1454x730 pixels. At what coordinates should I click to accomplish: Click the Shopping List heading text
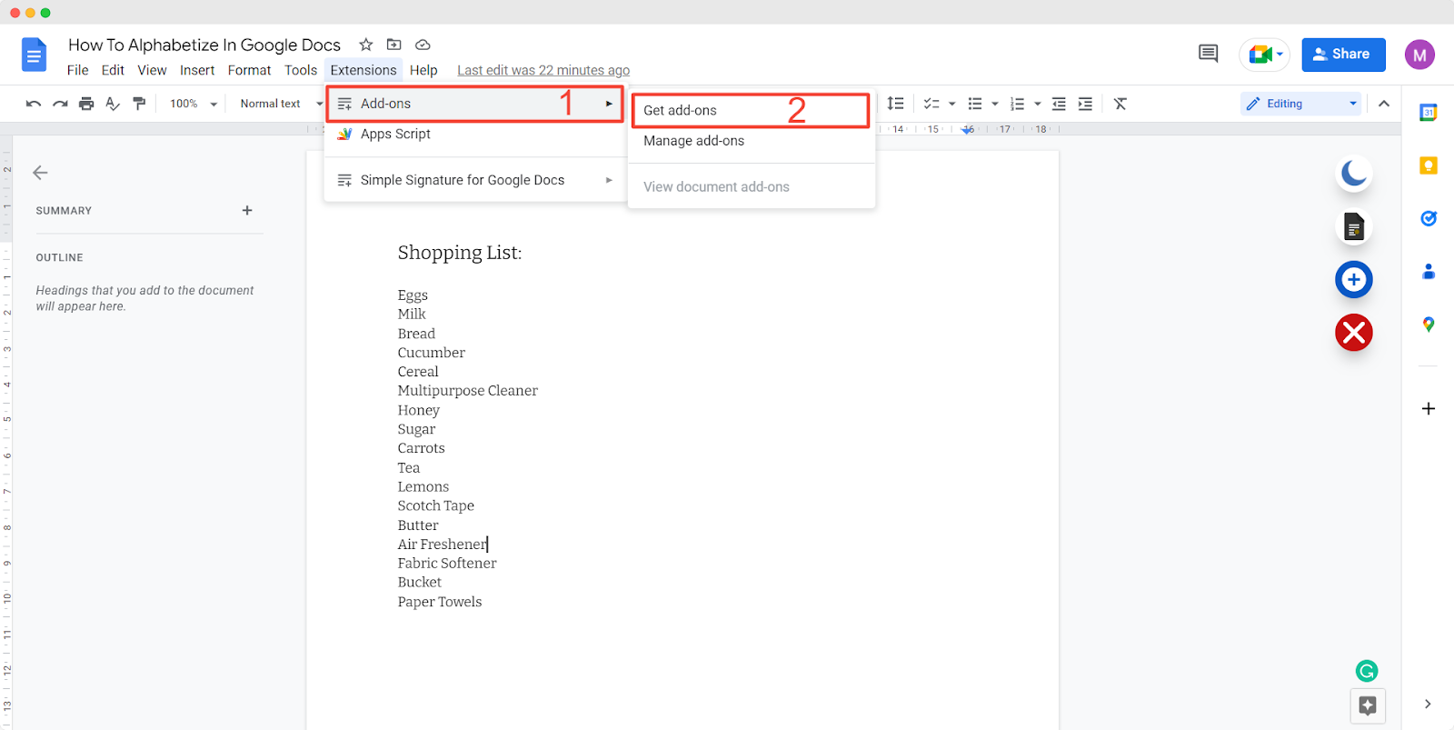coord(460,253)
